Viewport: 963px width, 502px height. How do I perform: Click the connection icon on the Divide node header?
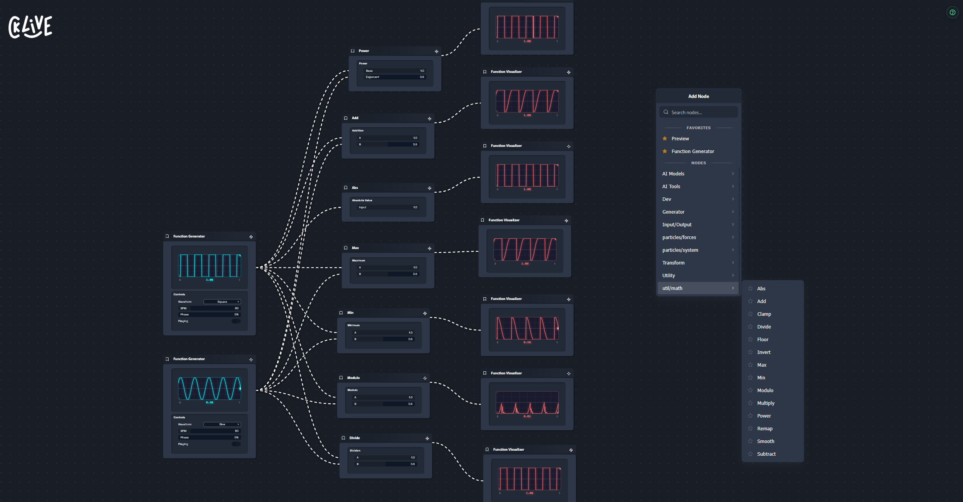pos(427,438)
